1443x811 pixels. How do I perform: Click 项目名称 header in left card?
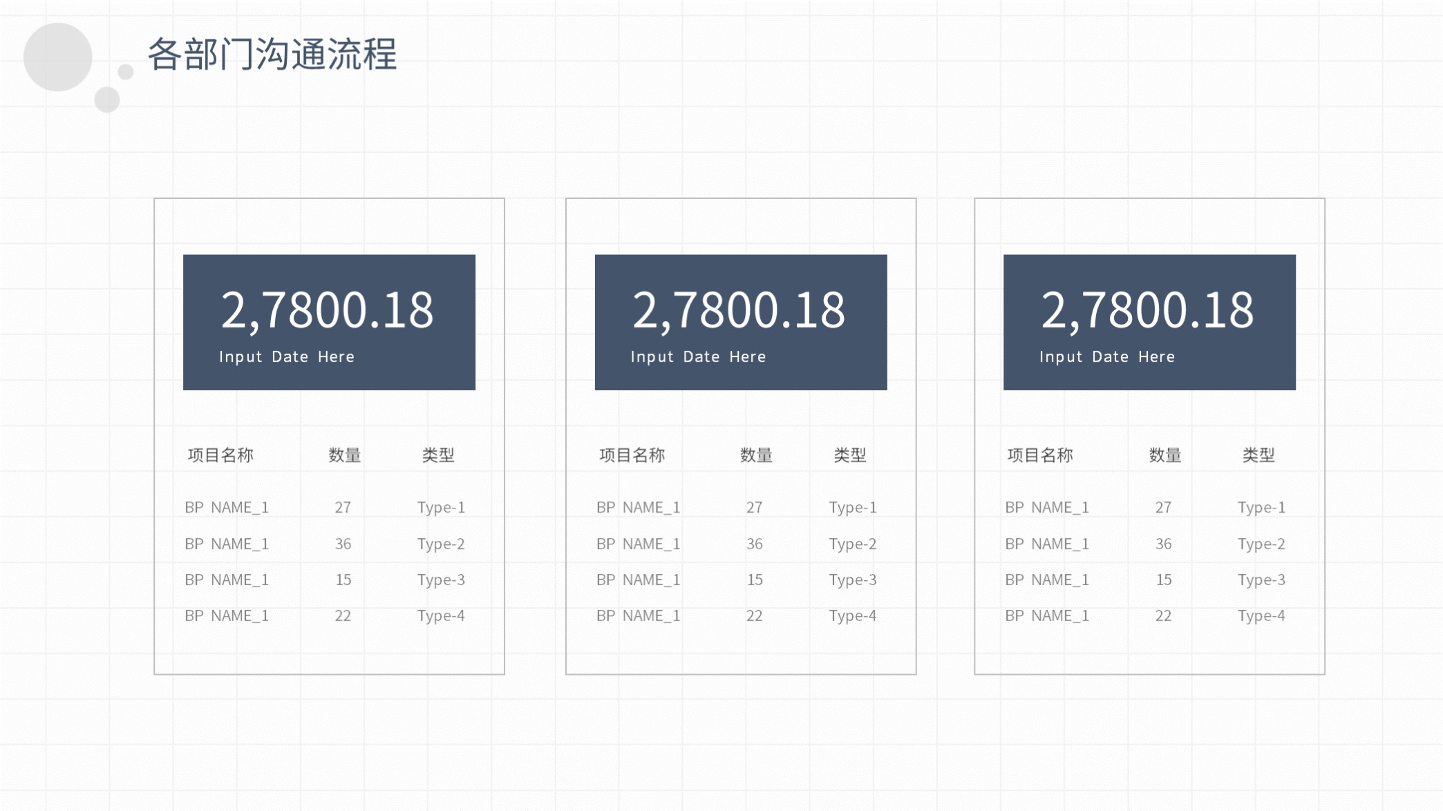(x=220, y=455)
